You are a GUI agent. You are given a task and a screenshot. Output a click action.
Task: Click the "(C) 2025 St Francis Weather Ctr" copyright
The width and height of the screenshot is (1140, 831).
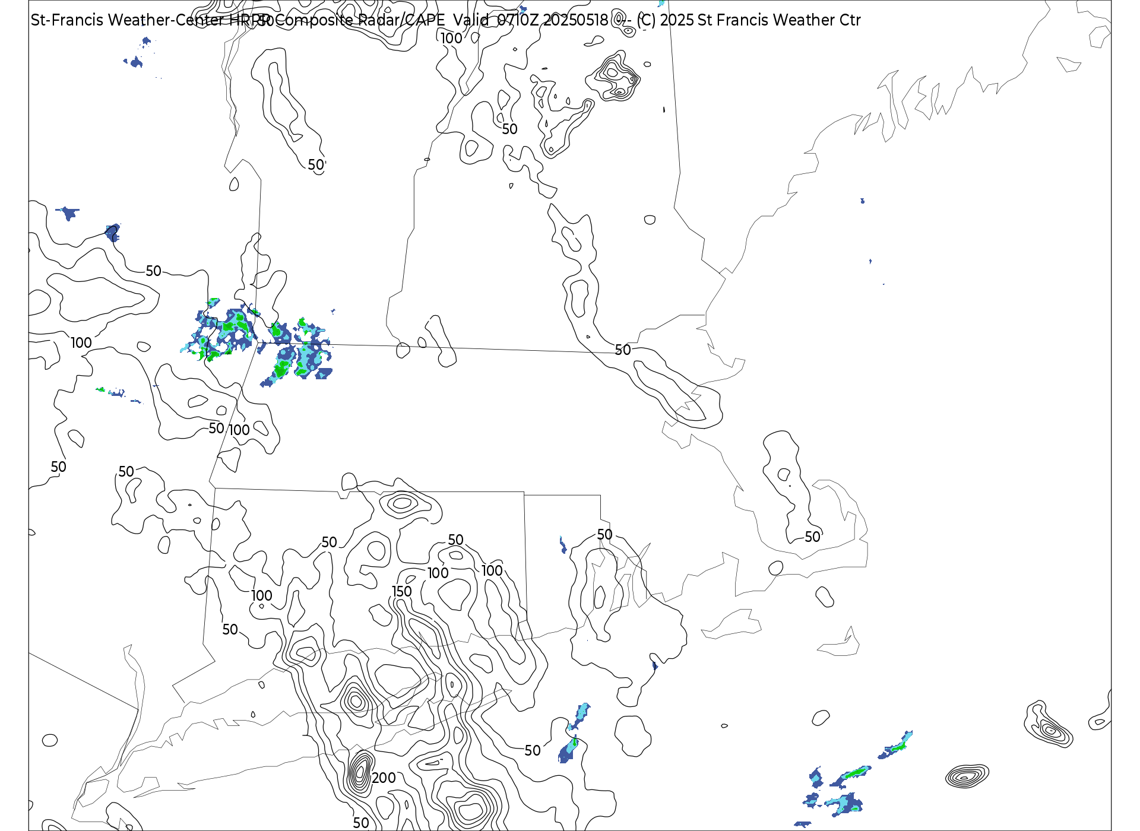[x=749, y=20]
